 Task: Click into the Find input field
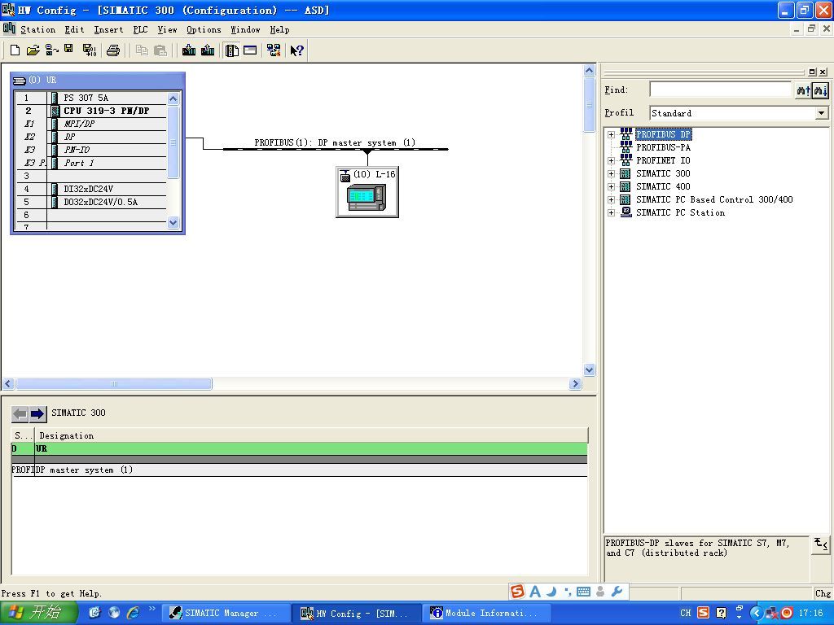tap(720, 90)
